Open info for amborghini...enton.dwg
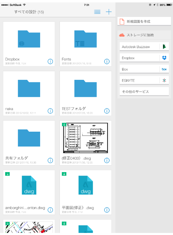This screenshot has height=235, width=173. pos(50,210)
